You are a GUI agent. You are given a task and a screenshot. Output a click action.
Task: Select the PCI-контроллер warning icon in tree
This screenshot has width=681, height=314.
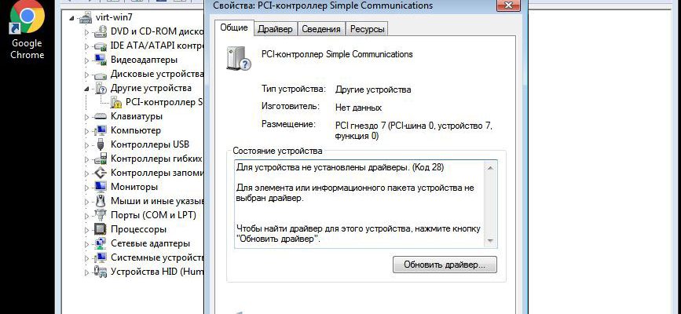(115, 102)
